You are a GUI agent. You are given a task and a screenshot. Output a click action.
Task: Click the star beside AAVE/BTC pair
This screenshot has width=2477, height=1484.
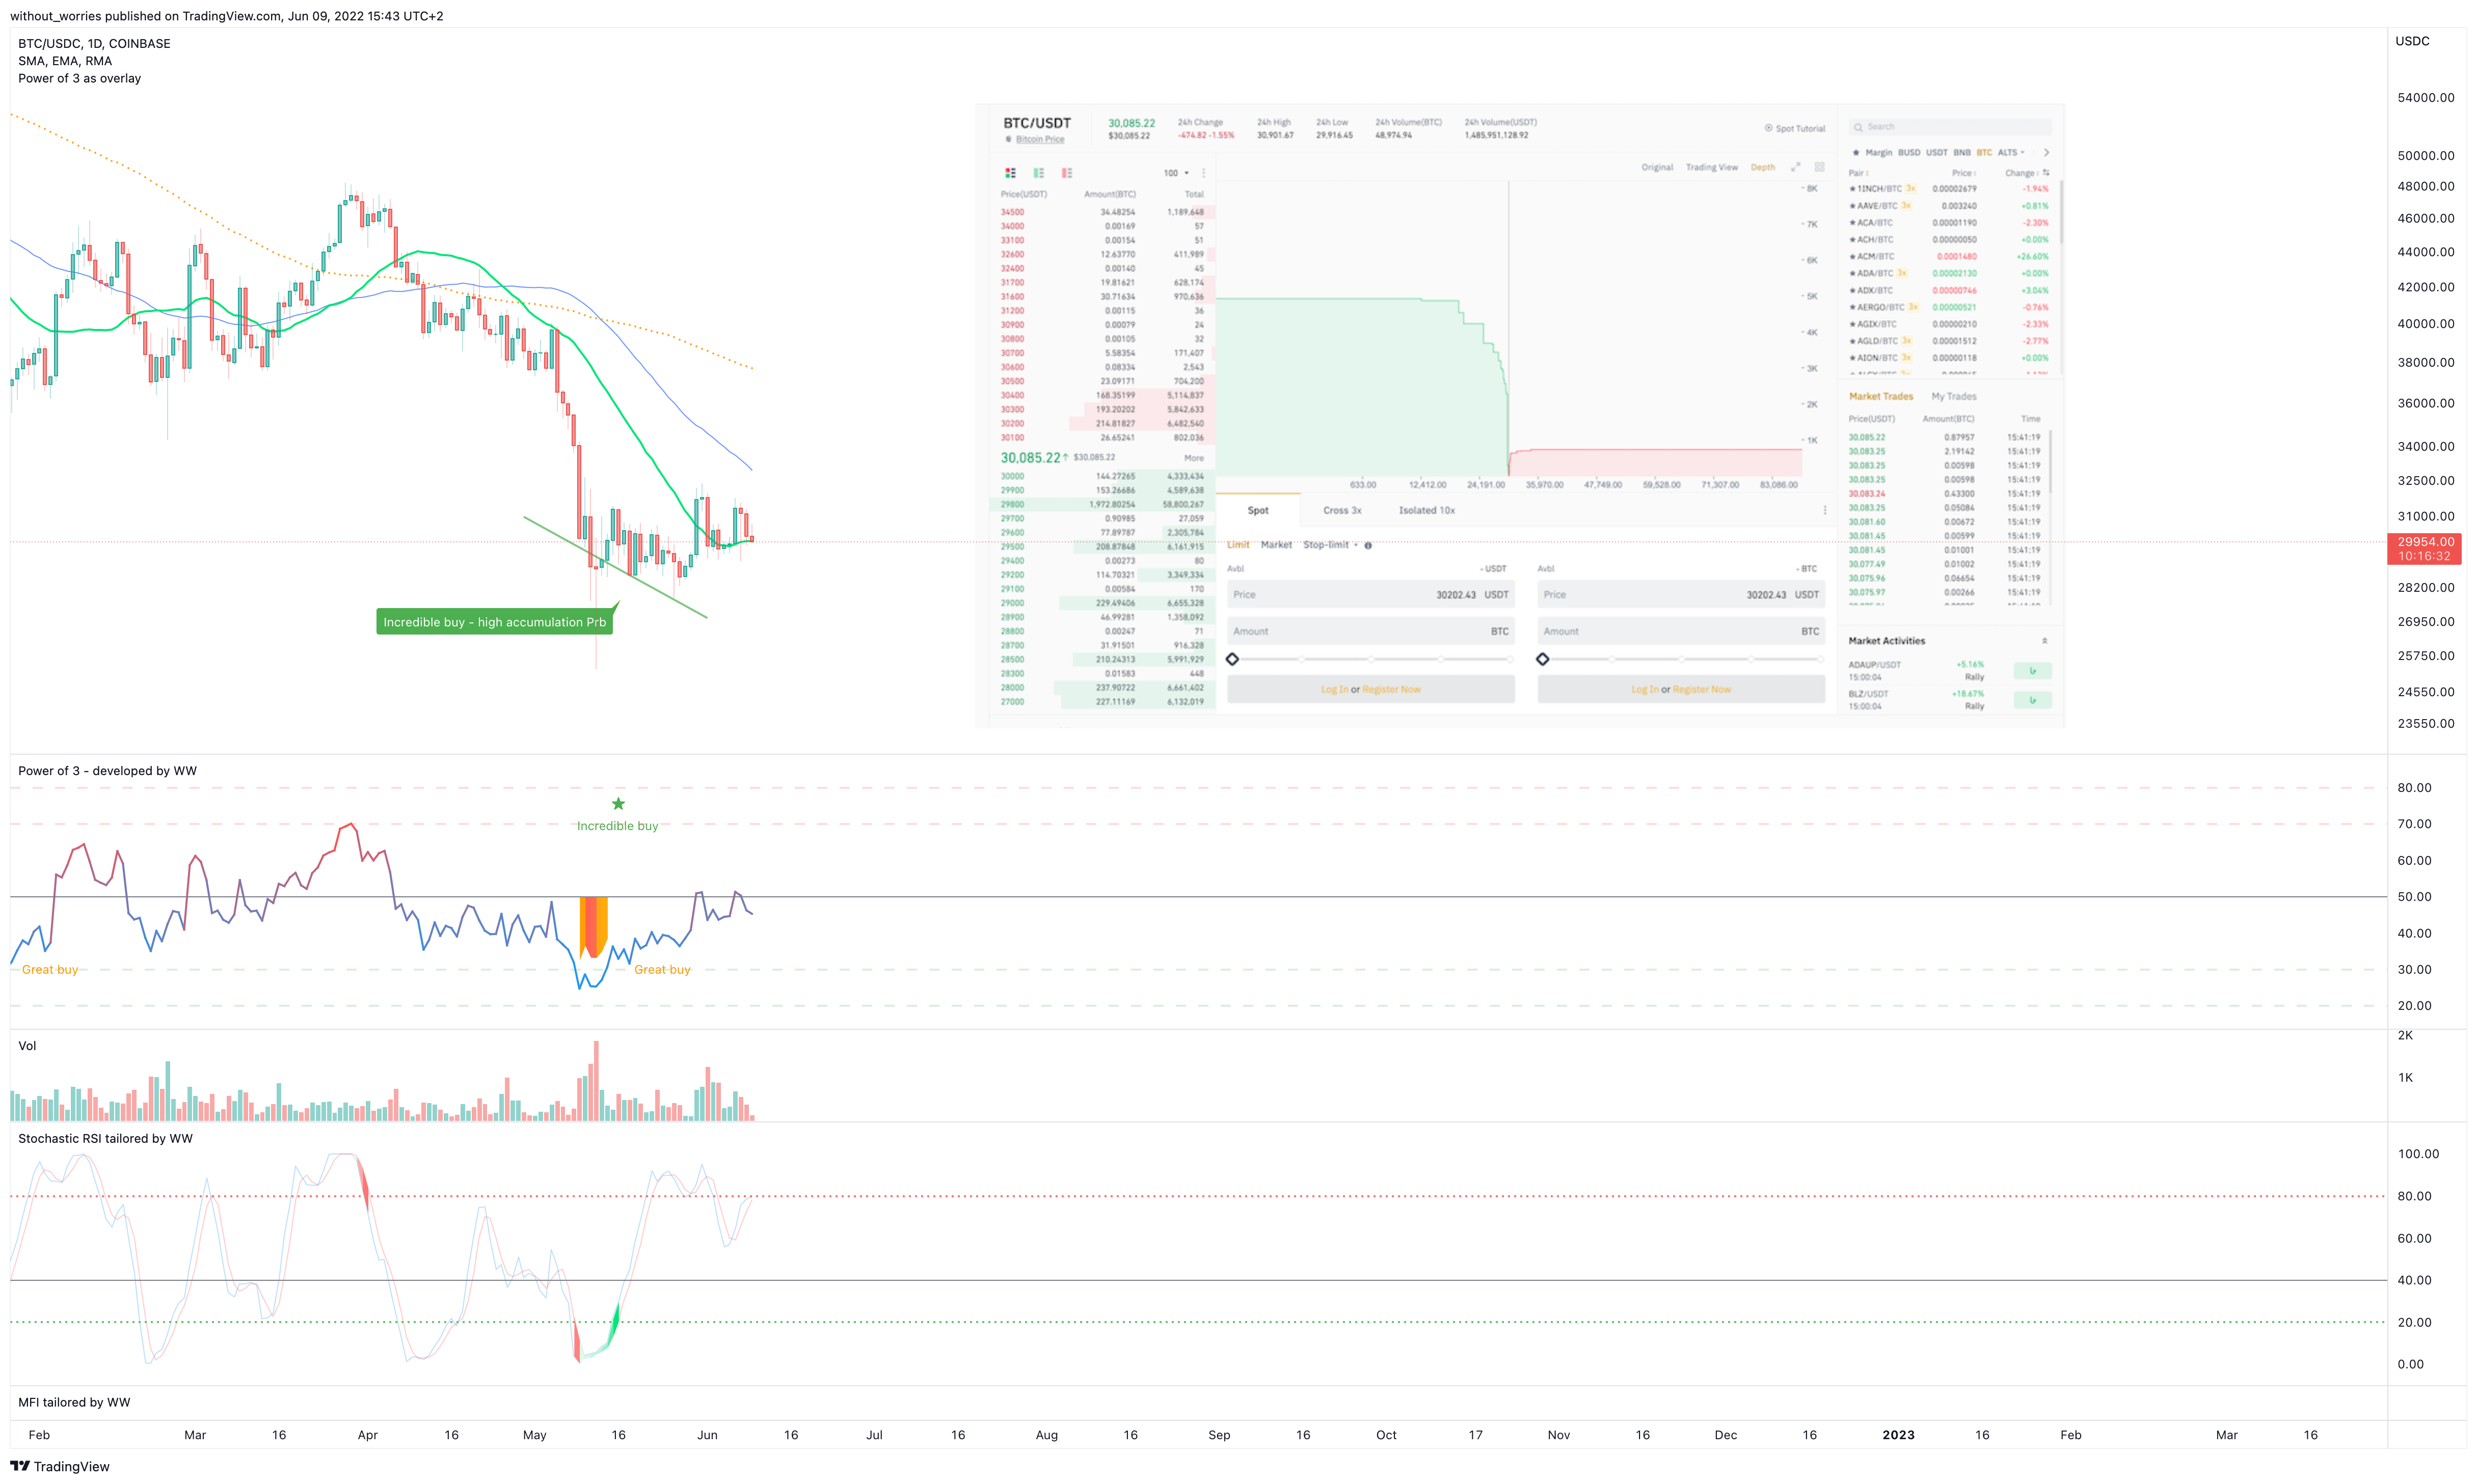pyautogui.click(x=1853, y=206)
